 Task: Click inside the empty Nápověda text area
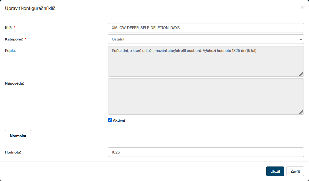click(205, 96)
